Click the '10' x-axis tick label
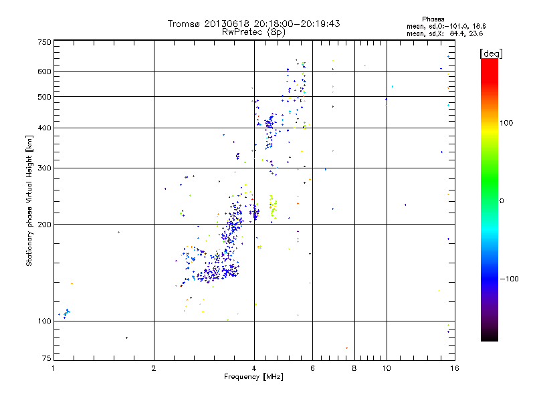Screen dimensions: 535x401 coord(387,368)
